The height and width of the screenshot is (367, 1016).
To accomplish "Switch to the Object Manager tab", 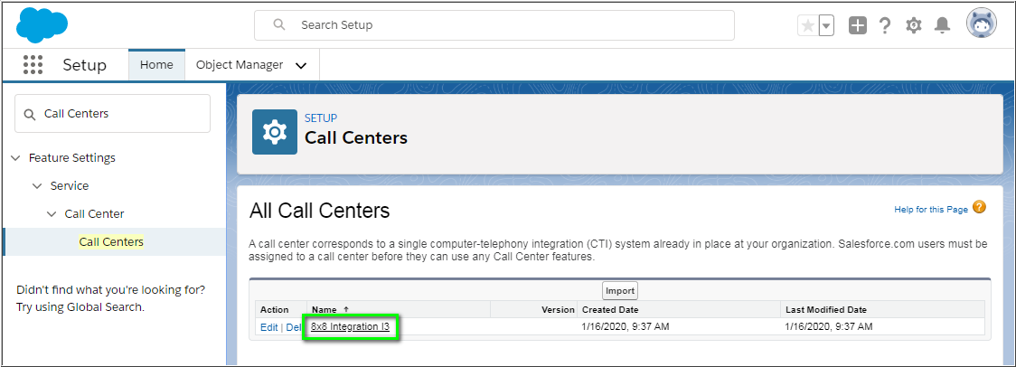I will [240, 65].
